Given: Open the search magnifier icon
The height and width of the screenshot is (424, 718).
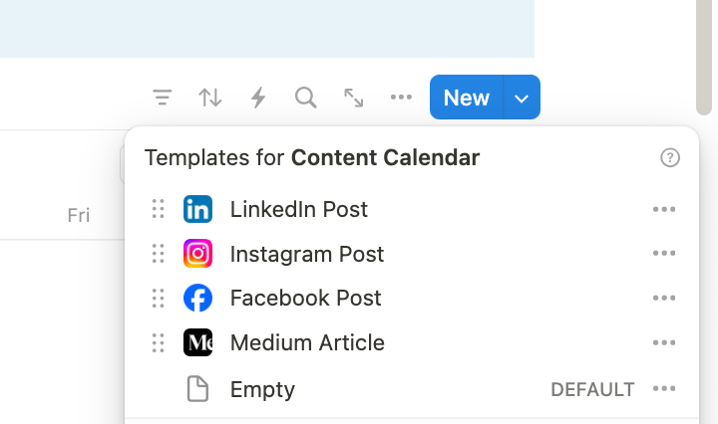Looking at the screenshot, I should 306,98.
